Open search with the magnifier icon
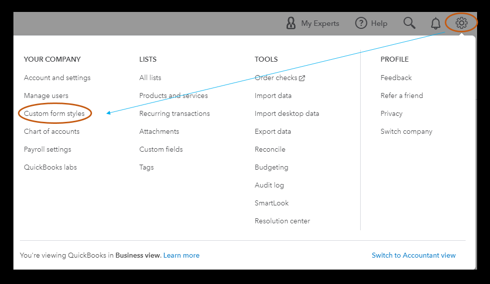 (409, 23)
